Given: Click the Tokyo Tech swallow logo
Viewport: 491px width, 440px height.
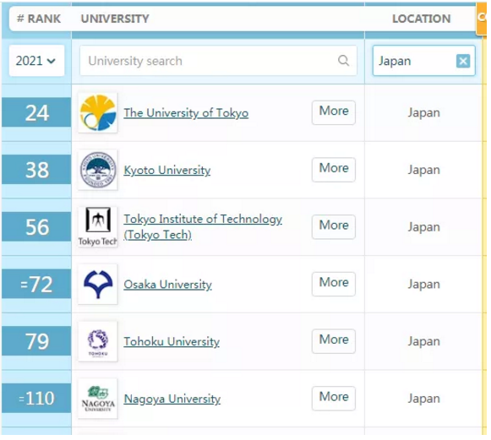Looking at the screenshot, I should coord(98,227).
